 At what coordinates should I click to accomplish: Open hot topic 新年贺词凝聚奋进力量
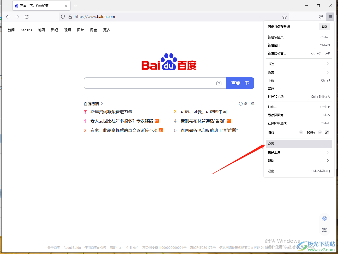click(111, 112)
